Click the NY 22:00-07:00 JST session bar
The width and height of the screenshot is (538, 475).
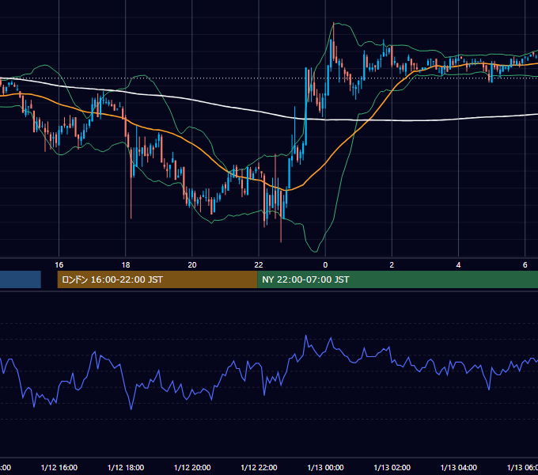pyautogui.click(x=397, y=279)
